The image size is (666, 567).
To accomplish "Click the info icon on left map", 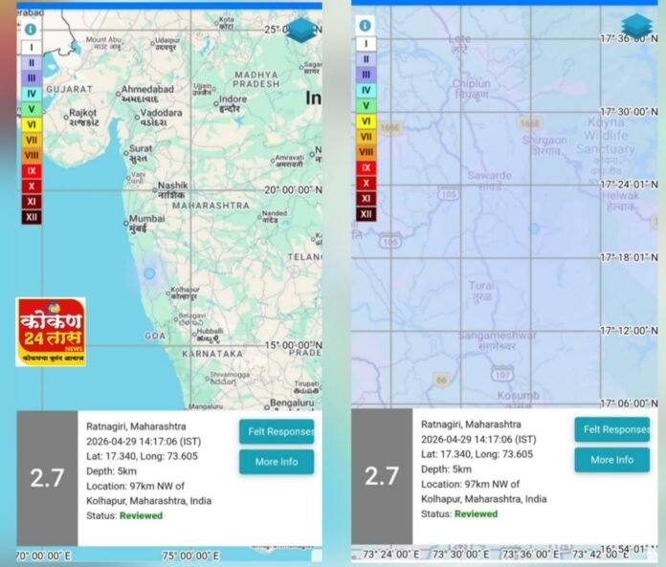I will pos(31,30).
